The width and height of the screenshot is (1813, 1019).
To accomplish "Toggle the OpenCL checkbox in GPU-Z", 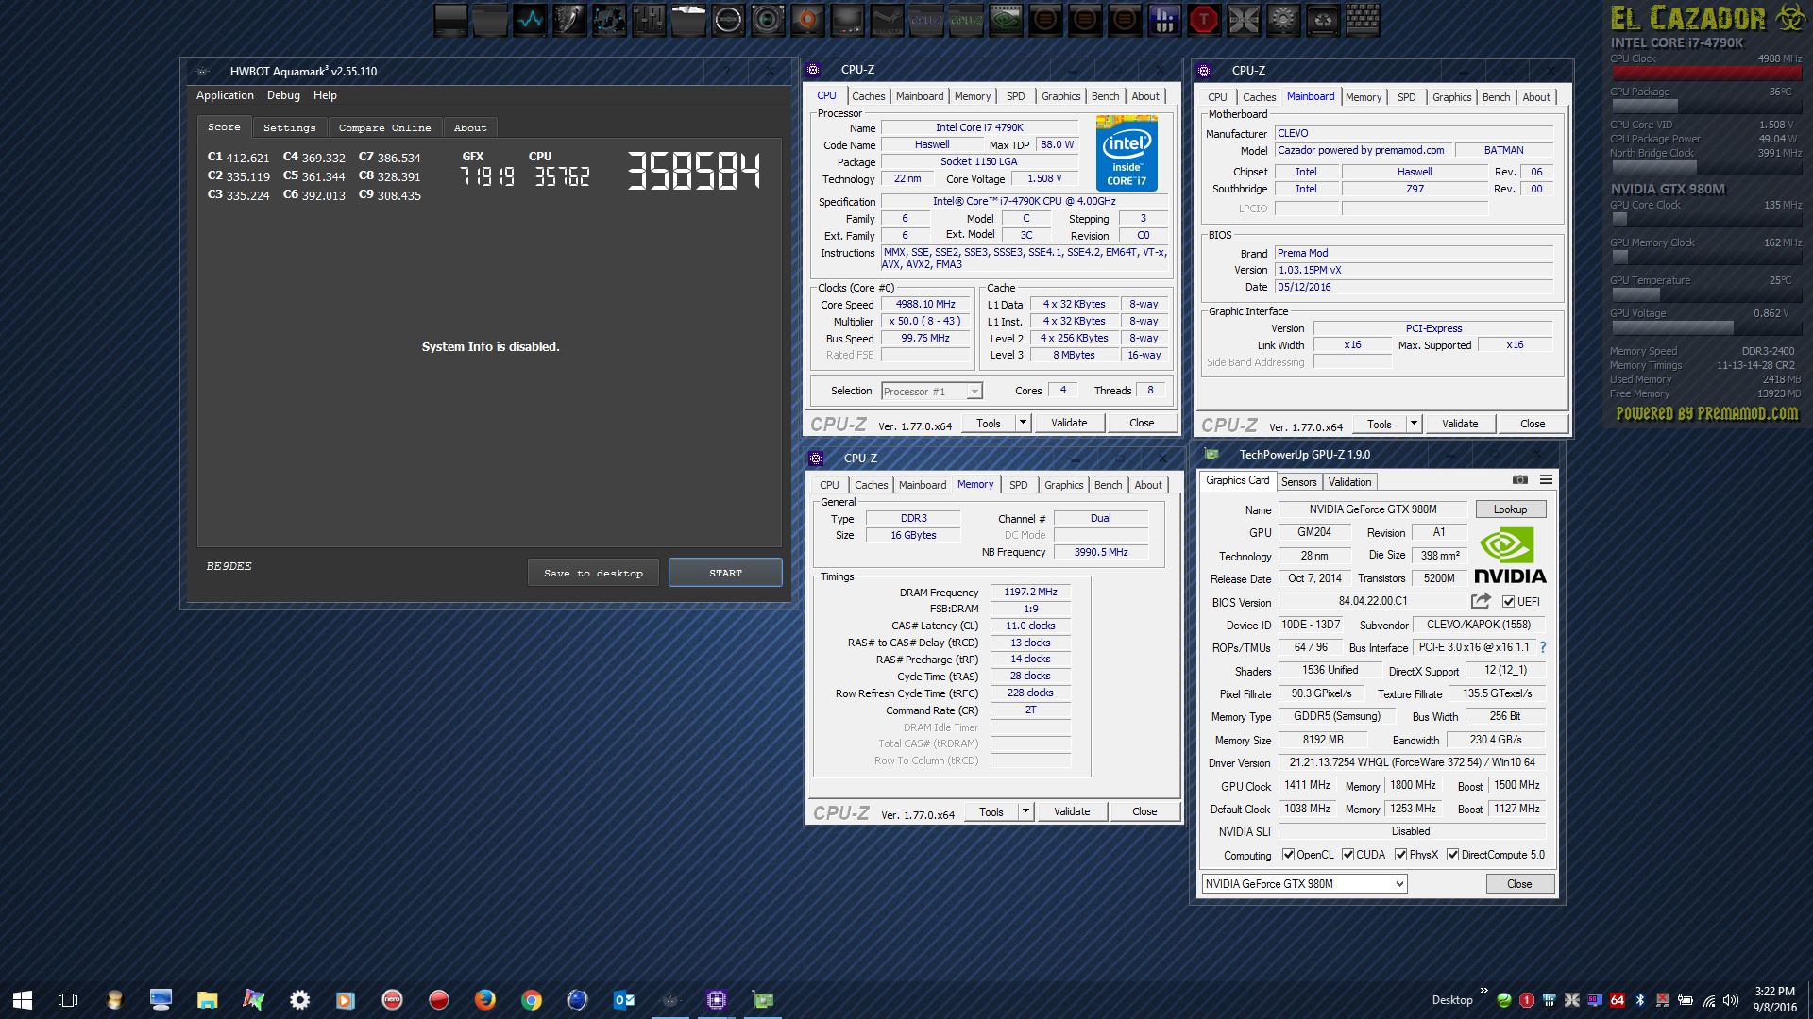I will pos(1288,855).
